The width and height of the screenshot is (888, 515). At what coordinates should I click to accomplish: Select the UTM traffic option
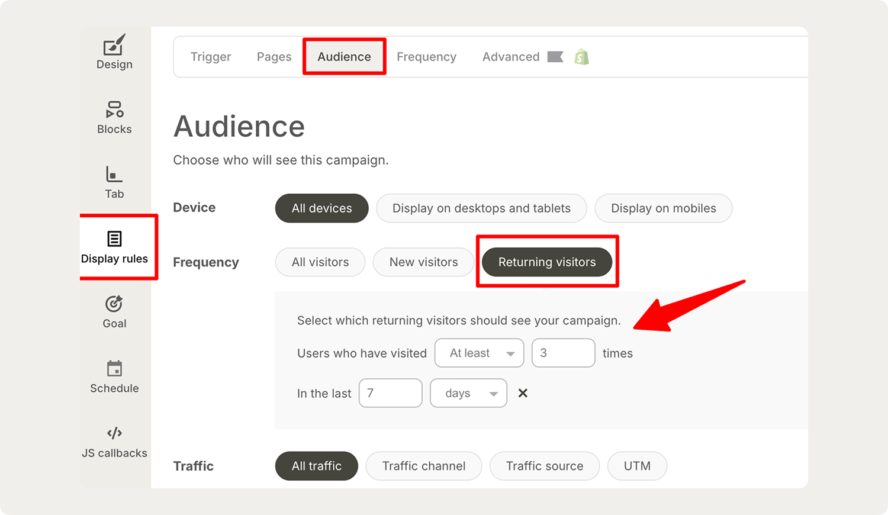pos(637,466)
